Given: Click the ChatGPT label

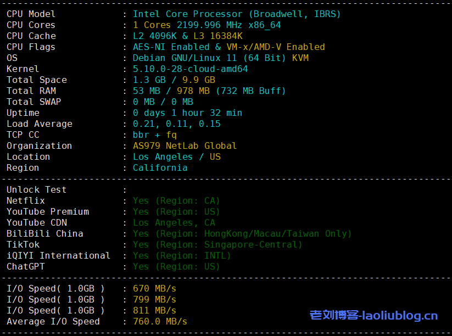Looking at the screenshot, I should click(x=25, y=267).
